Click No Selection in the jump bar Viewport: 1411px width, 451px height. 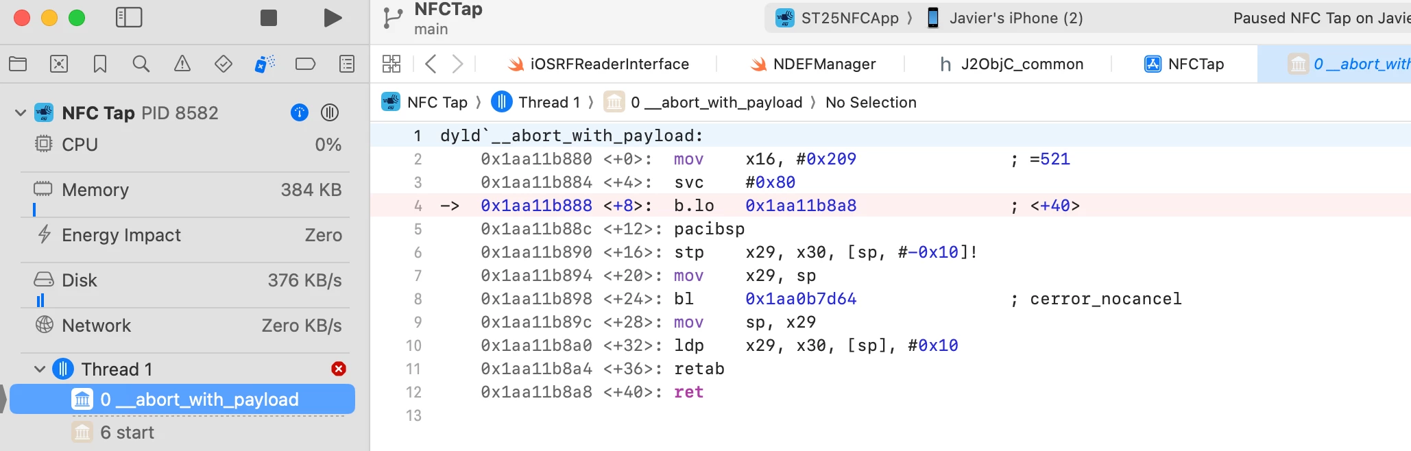click(871, 102)
